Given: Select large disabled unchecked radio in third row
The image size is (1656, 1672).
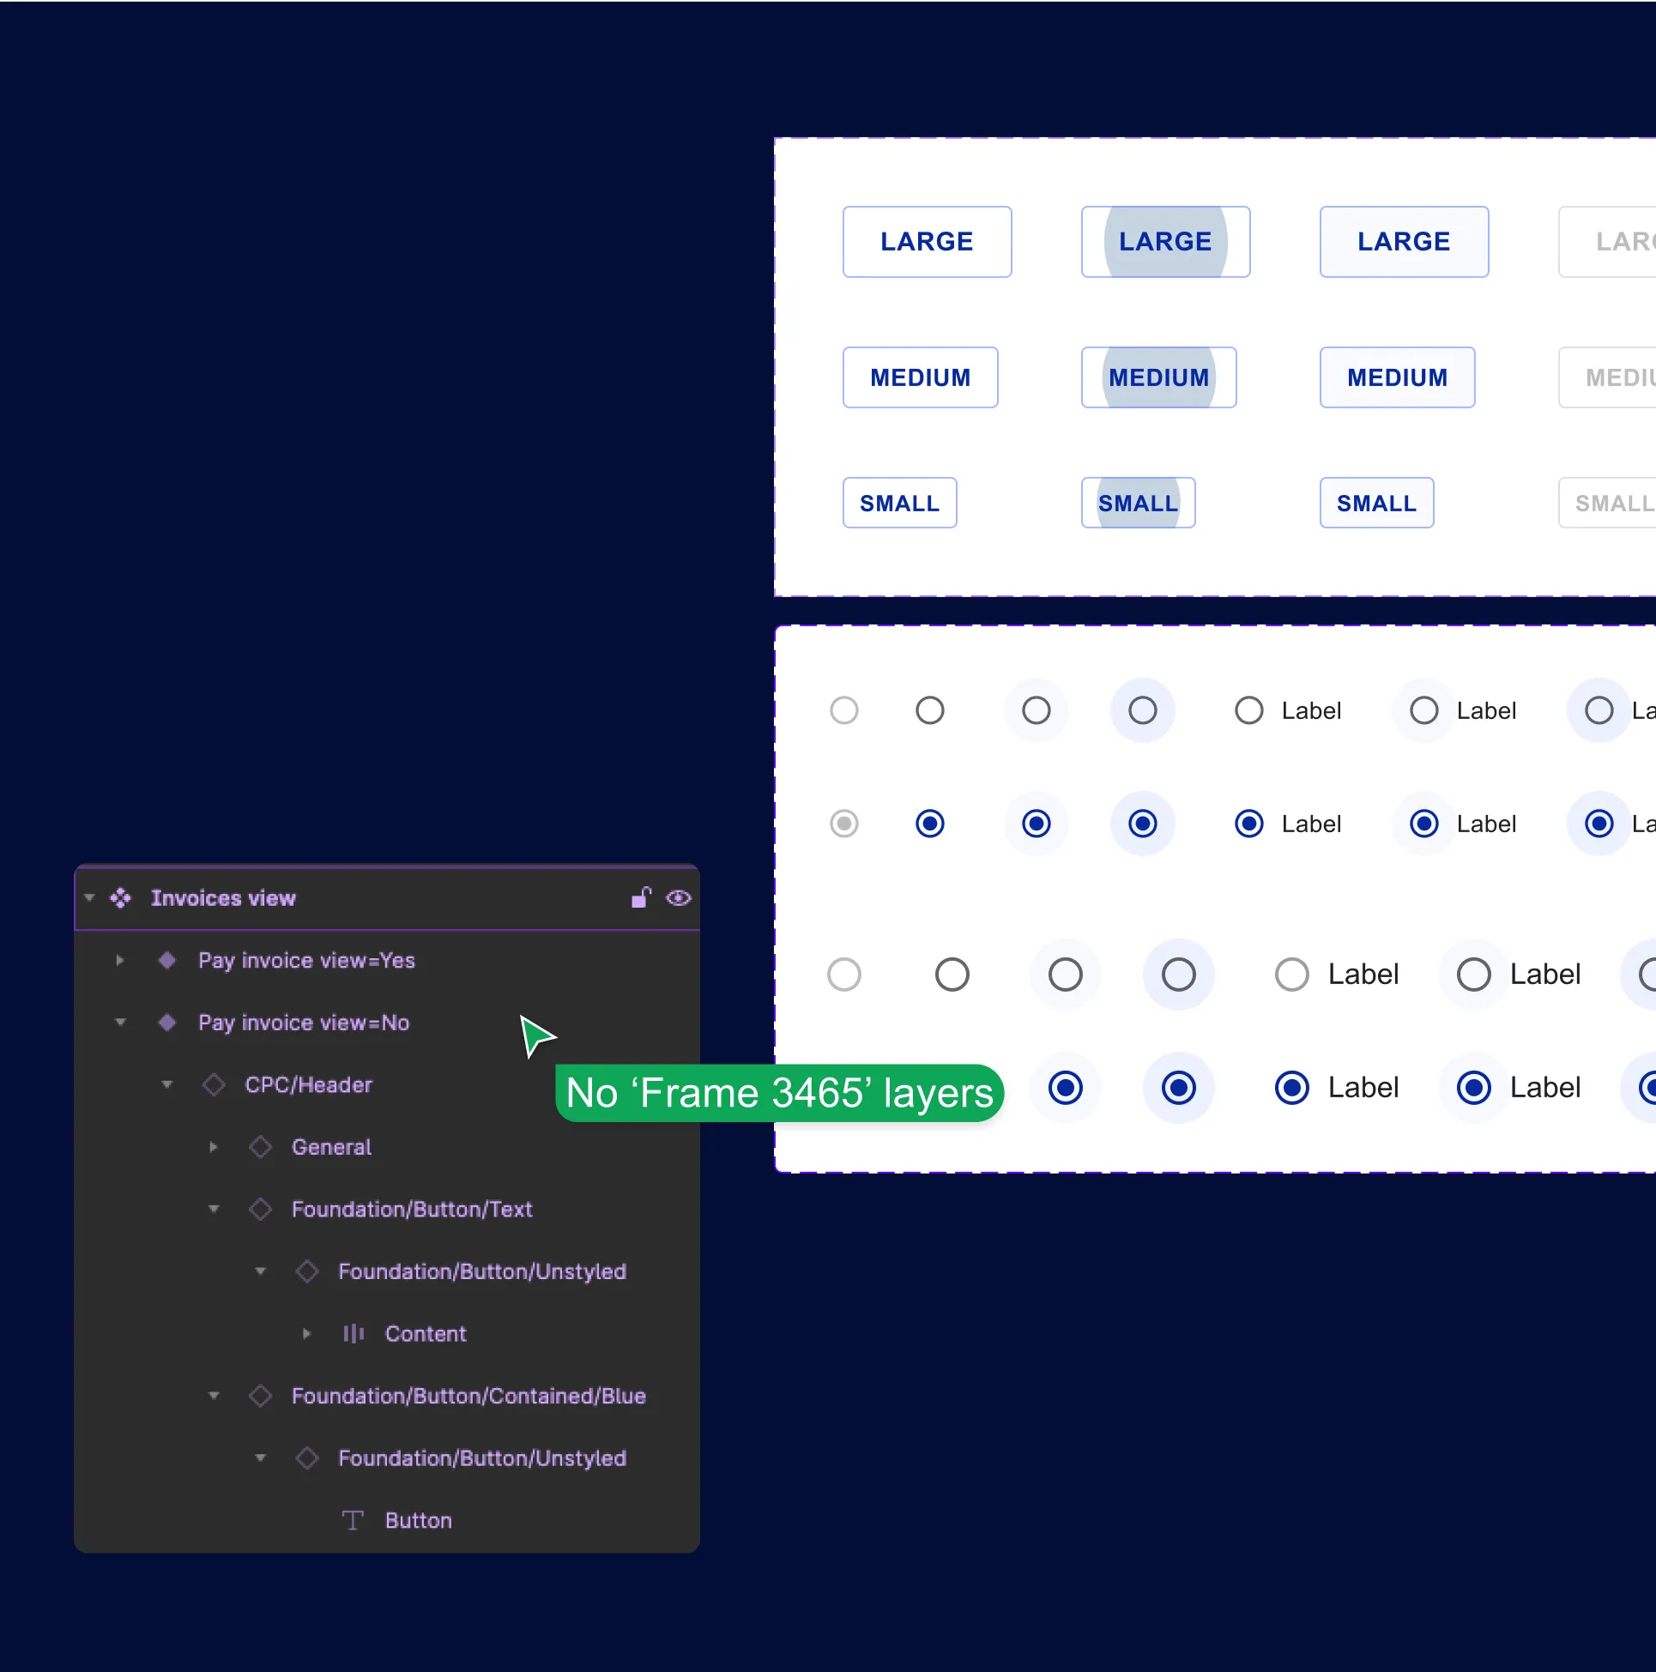Looking at the screenshot, I should click(844, 975).
